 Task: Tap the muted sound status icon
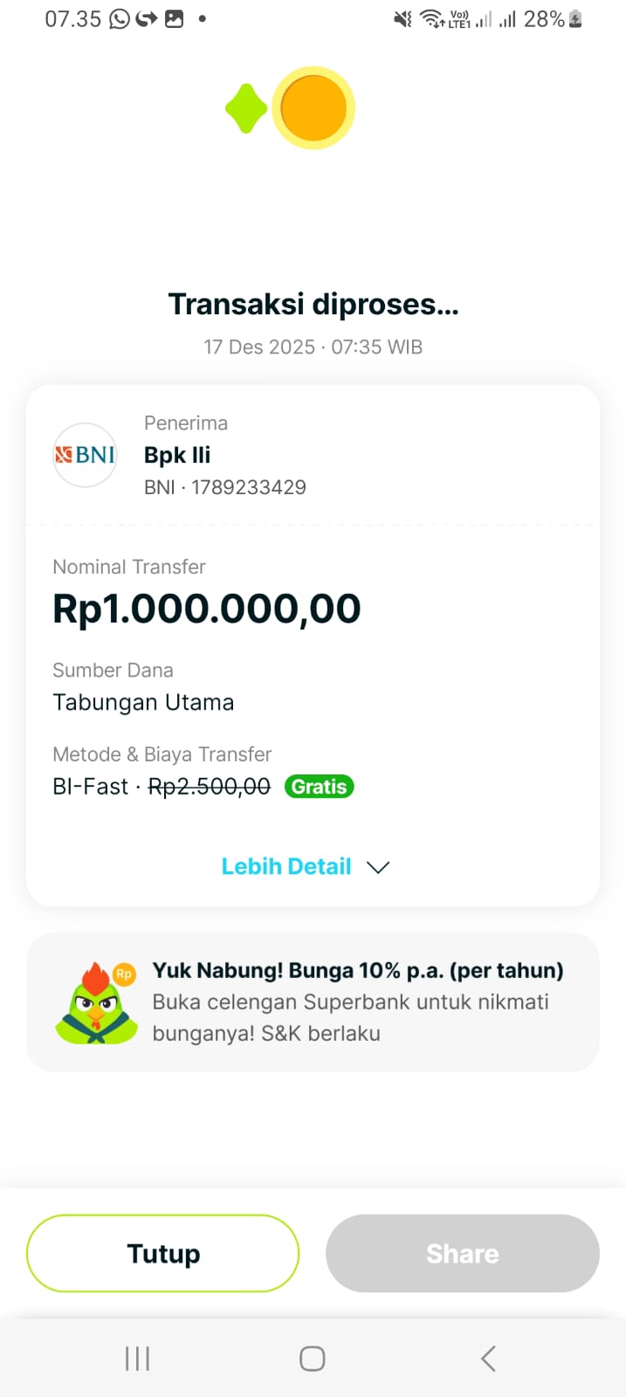click(402, 19)
